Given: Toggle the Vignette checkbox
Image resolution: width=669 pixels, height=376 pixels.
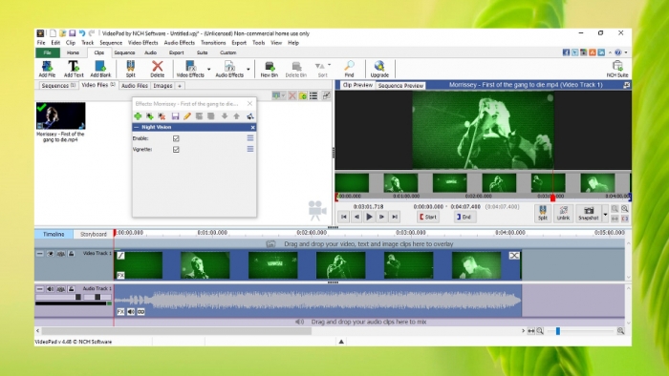Looking at the screenshot, I should (x=176, y=150).
